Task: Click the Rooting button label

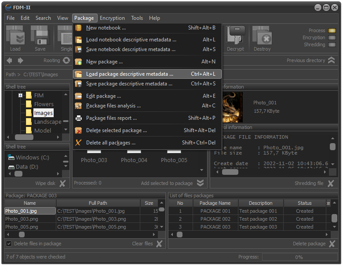Action: [x=51, y=60]
